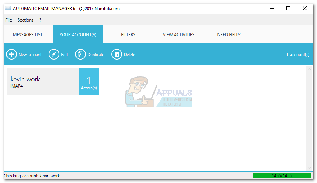Click the Edit label in toolbar
The image size is (317, 183).
click(64, 55)
